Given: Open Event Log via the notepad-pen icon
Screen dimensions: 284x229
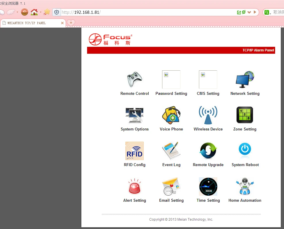Looking at the screenshot, I should [171, 151].
